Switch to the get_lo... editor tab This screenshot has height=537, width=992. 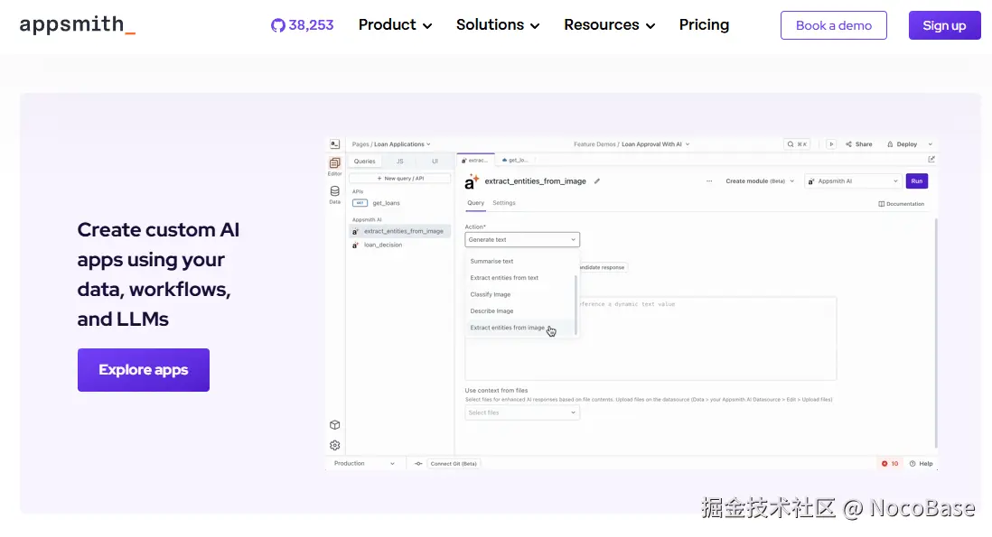click(514, 161)
